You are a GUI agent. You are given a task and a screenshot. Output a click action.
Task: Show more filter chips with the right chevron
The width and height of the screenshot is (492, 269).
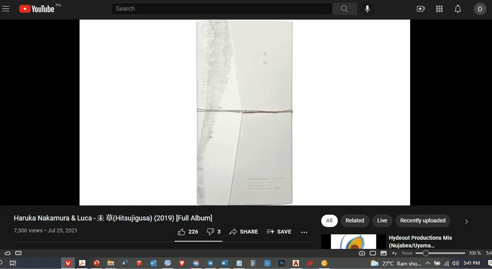tap(467, 221)
